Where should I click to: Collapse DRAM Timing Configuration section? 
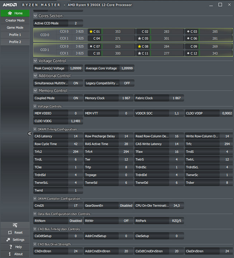pos(35,129)
